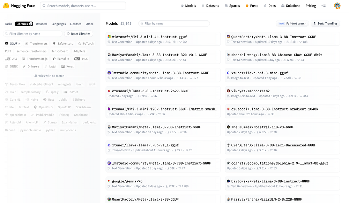Click QuantFactory avatar on Meta-Llama-3-8B-Instruct-GGUF card
The image size is (349, 203).
pos(228,37)
